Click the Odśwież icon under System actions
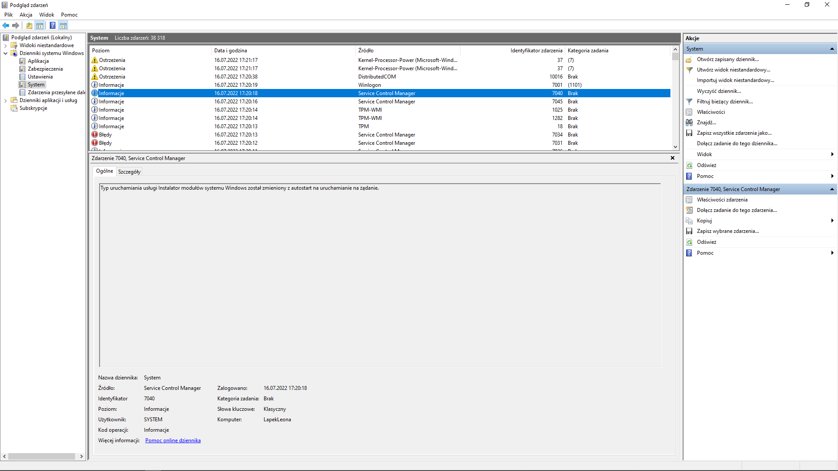The width and height of the screenshot is (838, 471). pyautogui.click(x=689, y=165)
